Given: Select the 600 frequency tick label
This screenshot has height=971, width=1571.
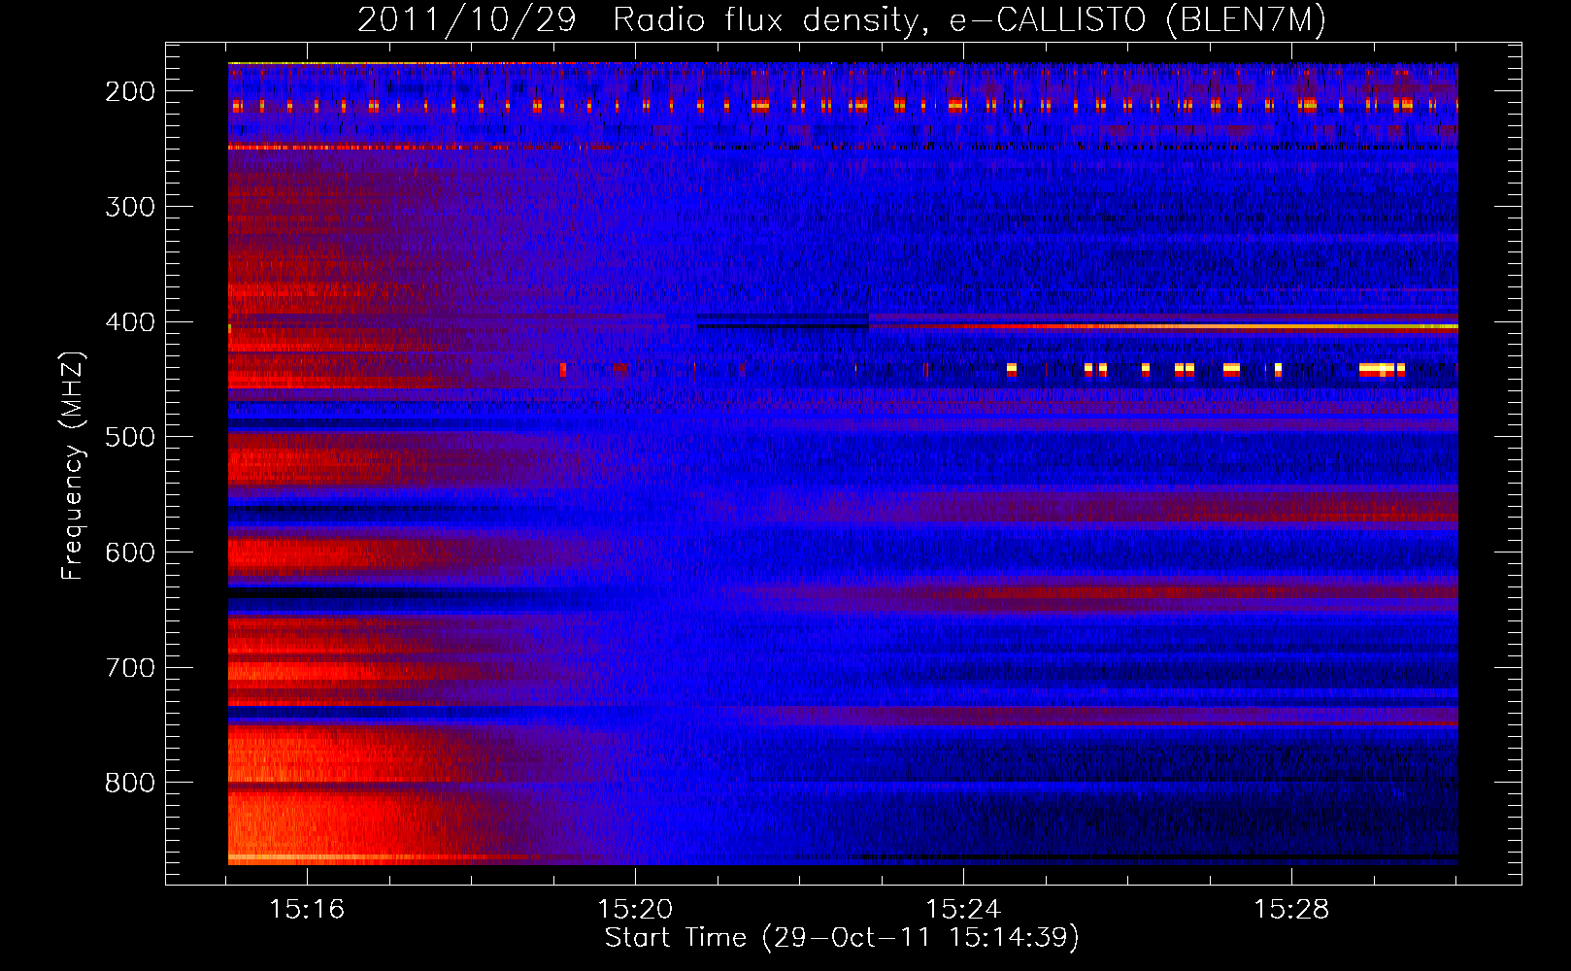Looking at the screenshot, I should pos(130,552).
